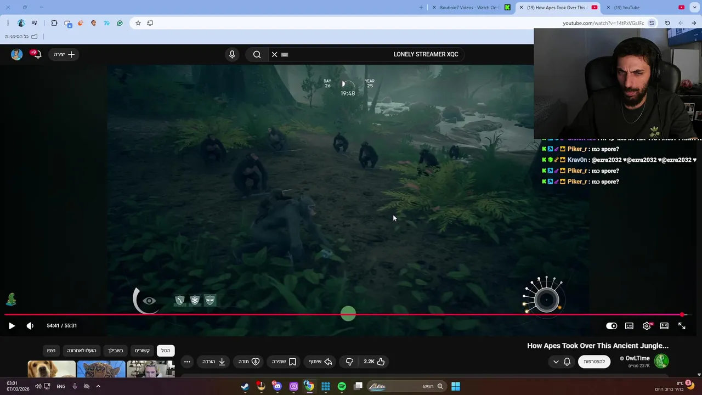Click the שמירה save button
This screenshot has width=702, height=395.
(284, 362)
